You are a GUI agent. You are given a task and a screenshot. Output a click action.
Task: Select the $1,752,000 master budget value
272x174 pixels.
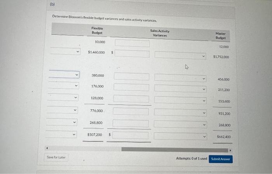pos(221,57)
